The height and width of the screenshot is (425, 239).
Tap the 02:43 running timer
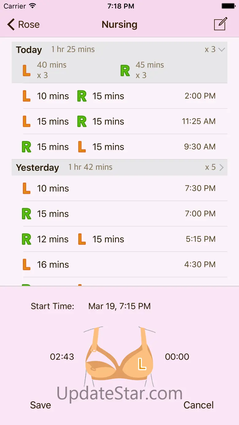click(x=62, y=357)
